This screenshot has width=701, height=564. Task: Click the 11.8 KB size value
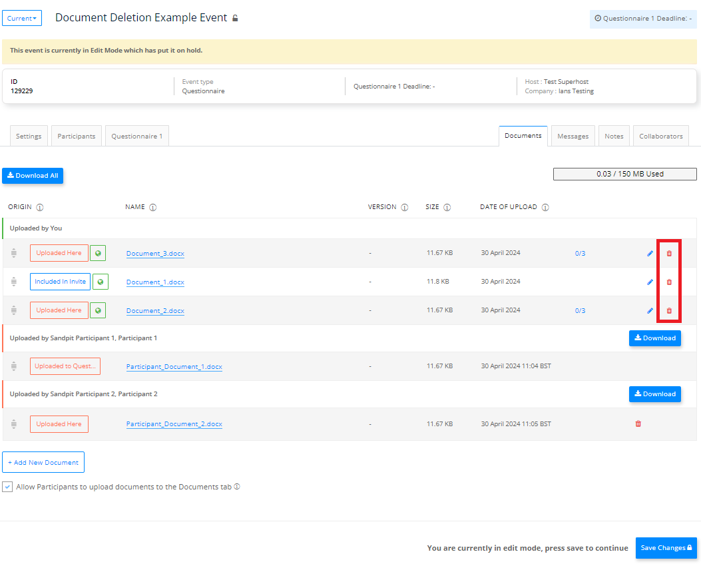pyautogui.click(x=437, y=281)
